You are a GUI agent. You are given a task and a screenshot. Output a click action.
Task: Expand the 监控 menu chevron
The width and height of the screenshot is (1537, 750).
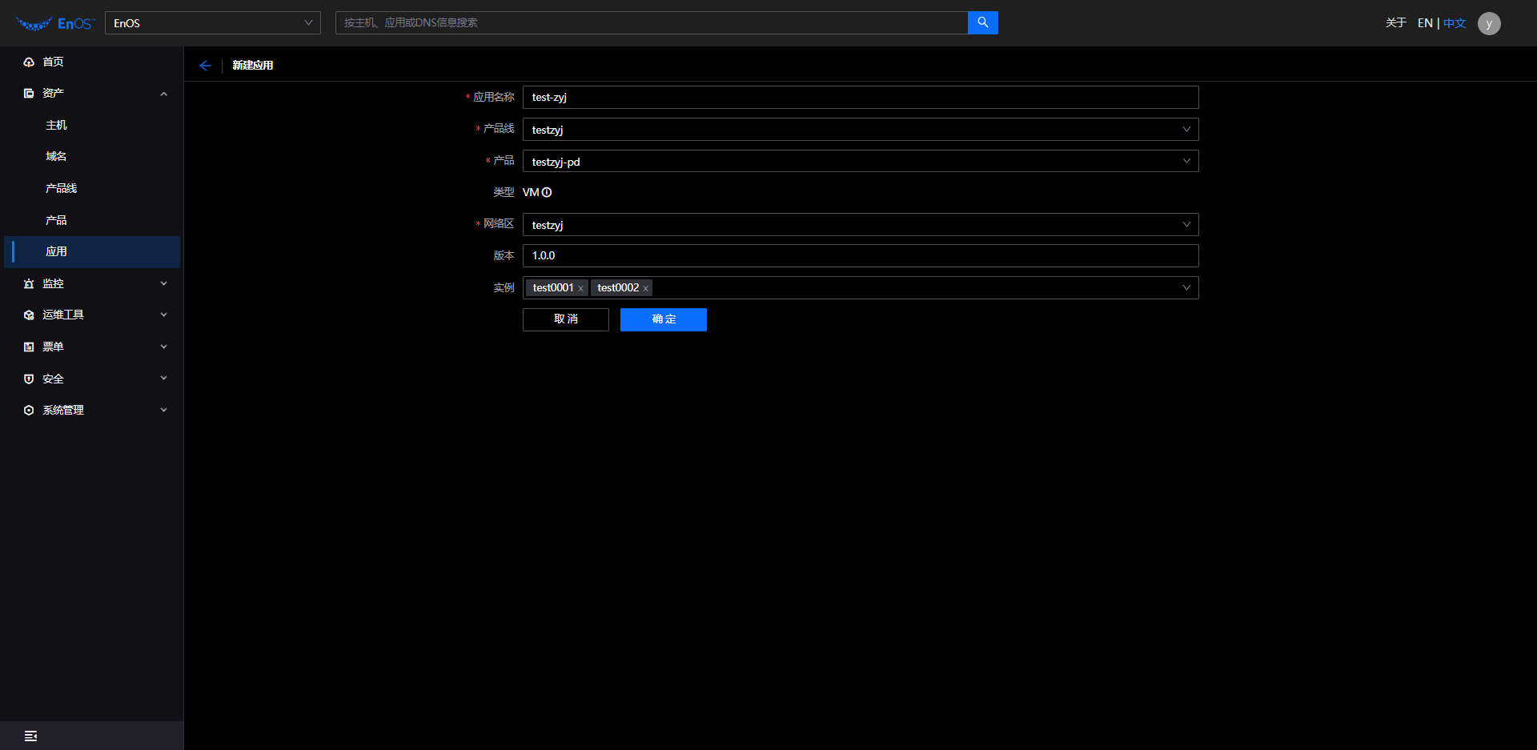click(164, 283)
